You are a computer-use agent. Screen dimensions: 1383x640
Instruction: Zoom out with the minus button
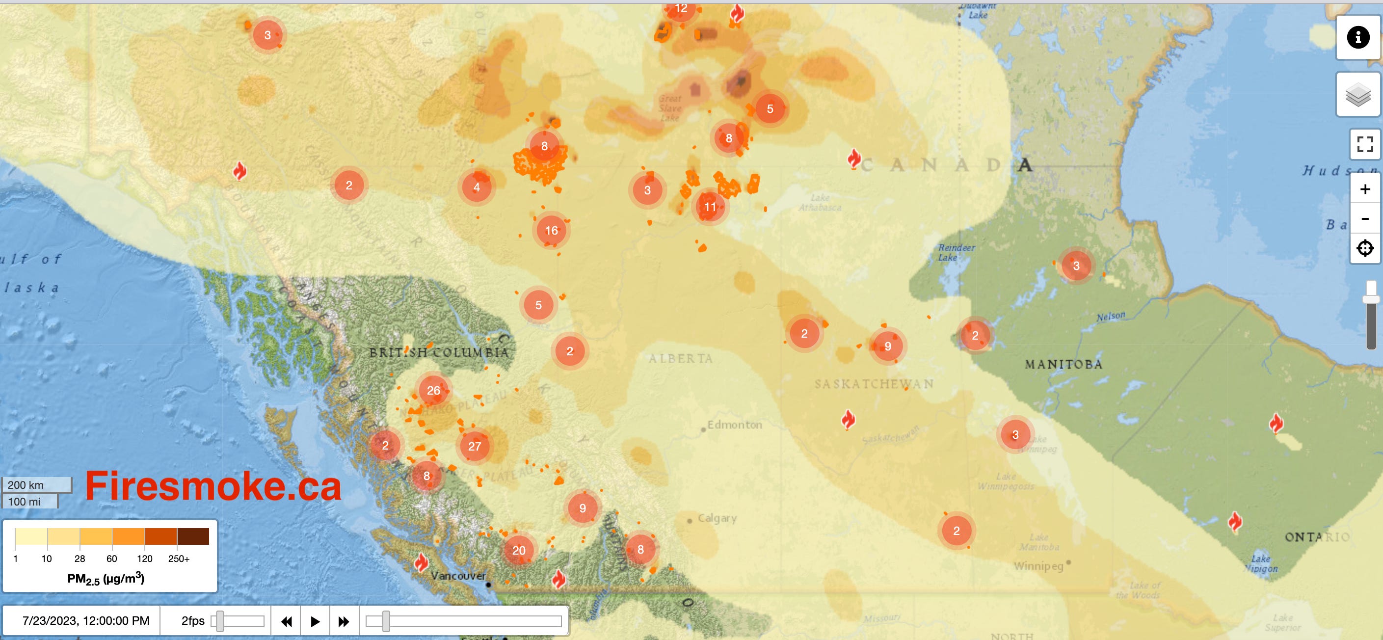click(1364, 218)
